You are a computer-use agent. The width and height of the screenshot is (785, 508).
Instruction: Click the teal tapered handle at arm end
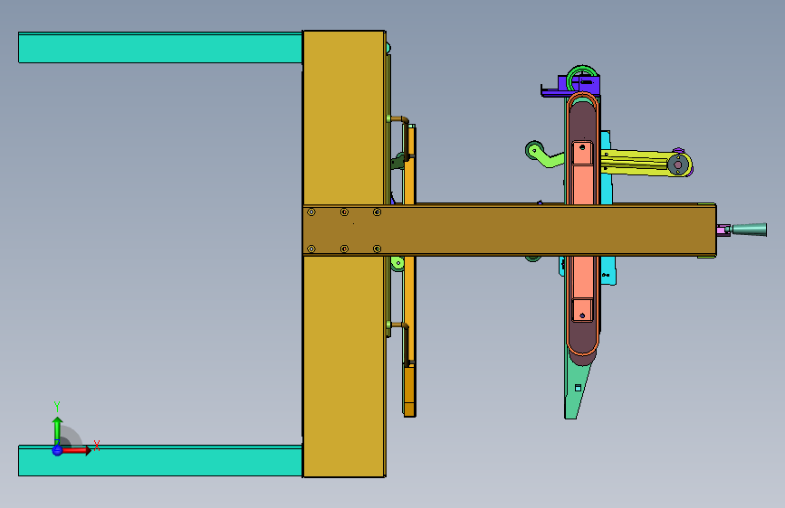(749, 230)
